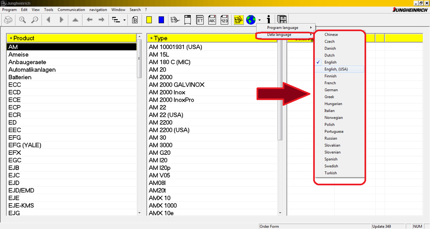Open the navigation menu
The width and height of the screenshot is (430, 229).
pyautogui.click(x=98, y=10)
